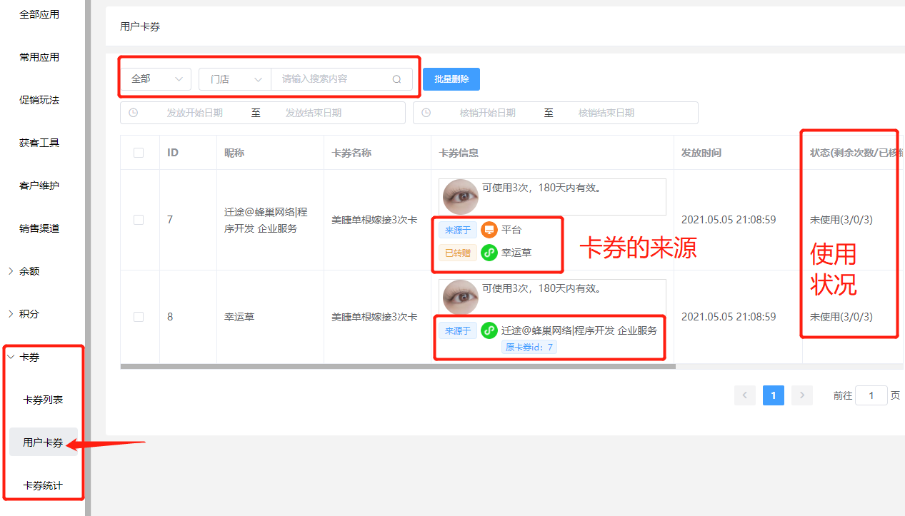
Task: Open 卡券统计 in the sidebar
Action: (43, 485)
